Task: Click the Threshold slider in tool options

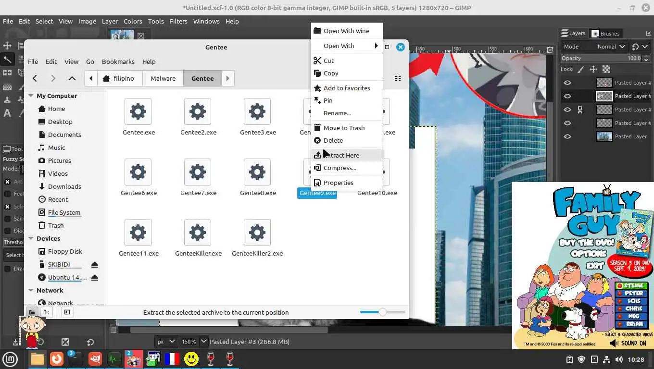Action: 13,242
